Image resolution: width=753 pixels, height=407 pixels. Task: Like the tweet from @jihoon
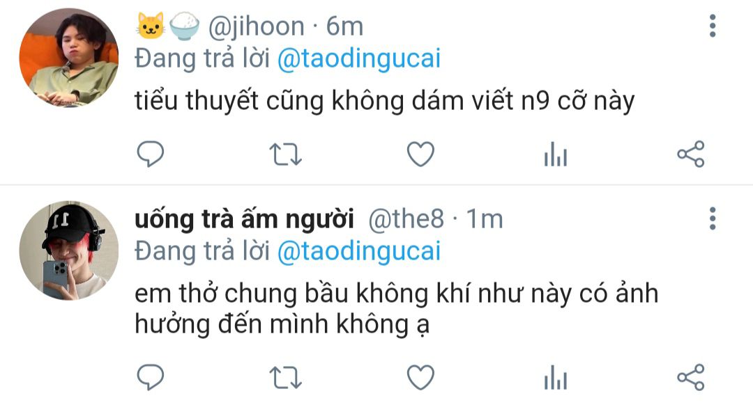[x=420, y=154]
